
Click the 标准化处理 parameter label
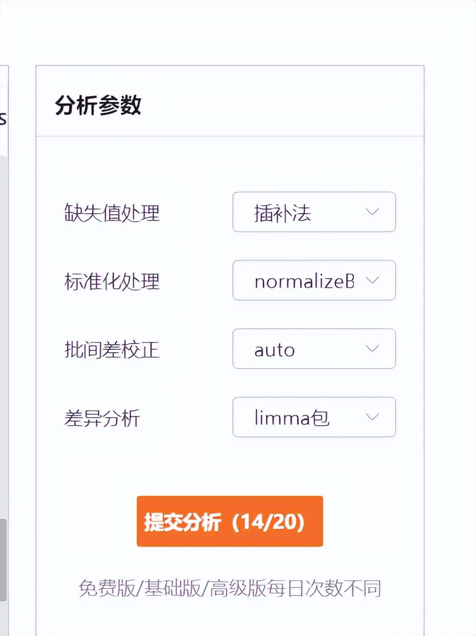coord(112,280)
